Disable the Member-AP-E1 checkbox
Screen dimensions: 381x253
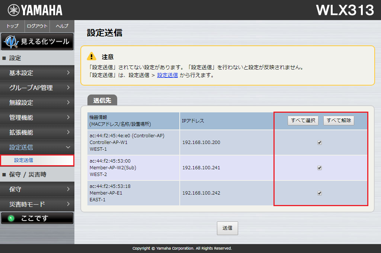(x=319, y=193)
